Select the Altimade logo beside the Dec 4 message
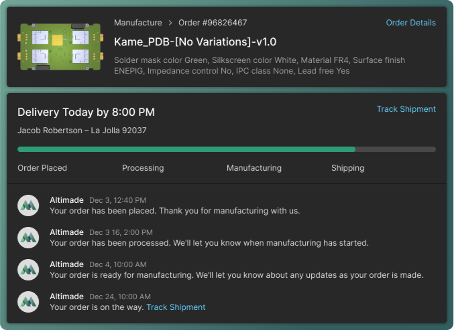 pyautogui.click(x=28, y=270)
